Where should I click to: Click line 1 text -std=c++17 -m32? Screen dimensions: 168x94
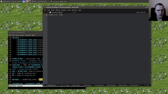coord(55,15)
